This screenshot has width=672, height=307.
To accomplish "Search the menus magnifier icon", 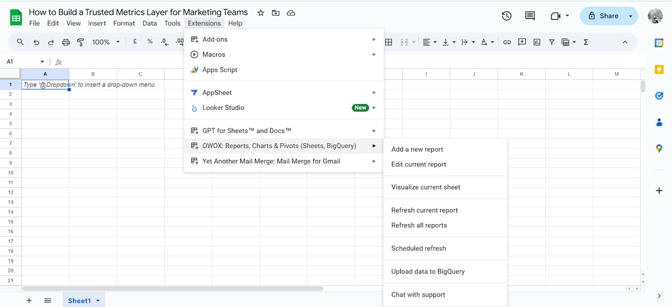I will [20, 42].
